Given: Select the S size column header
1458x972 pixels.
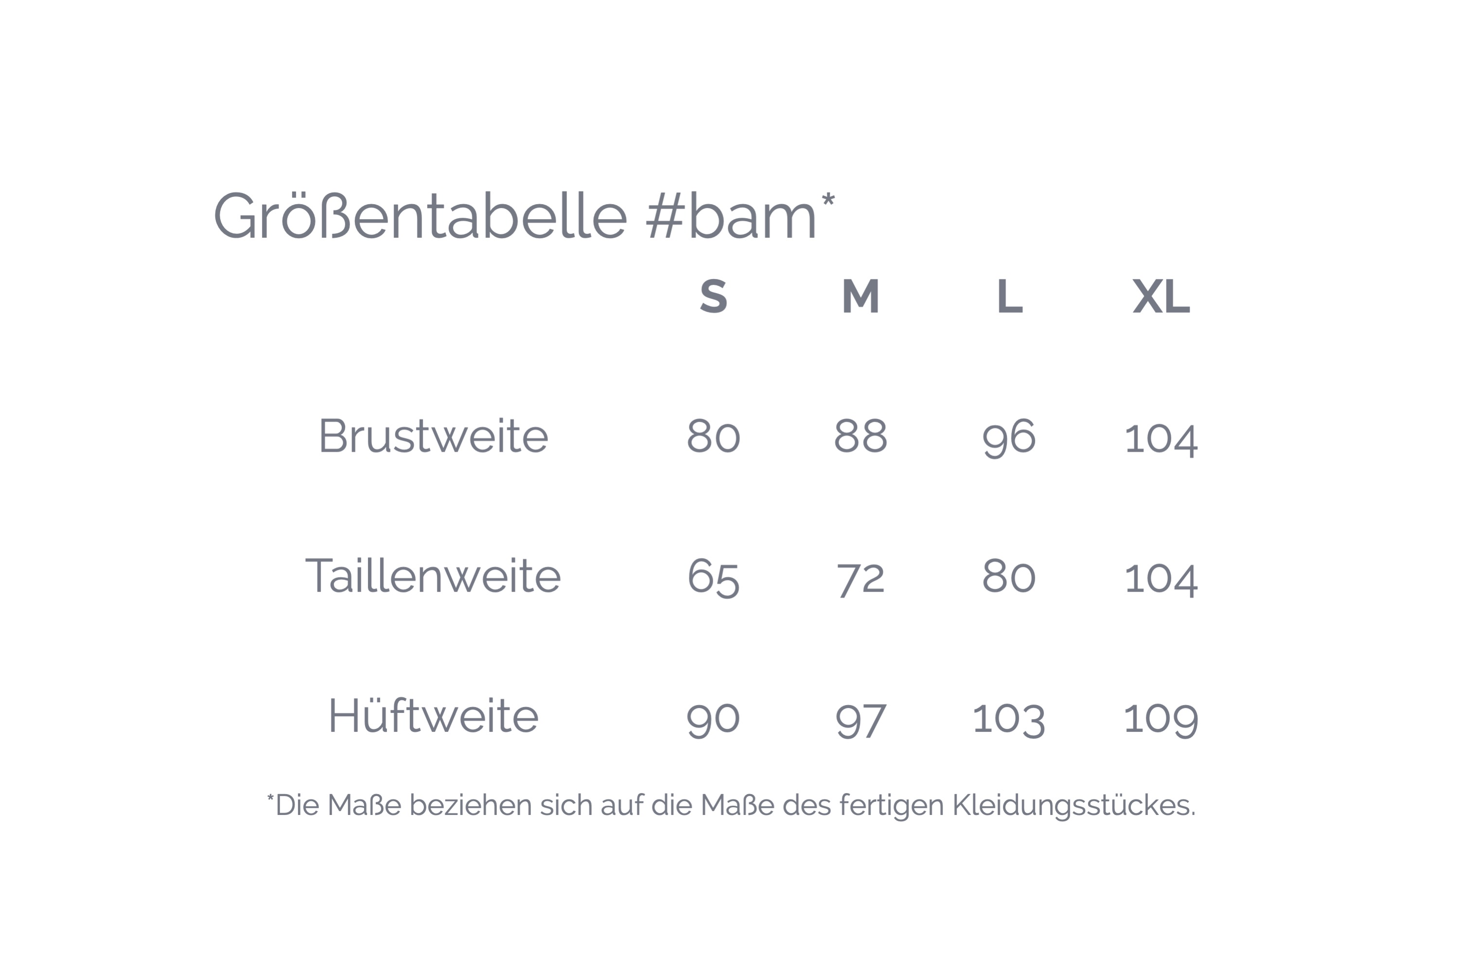Looking at the screenshot, I should point(713,296).
